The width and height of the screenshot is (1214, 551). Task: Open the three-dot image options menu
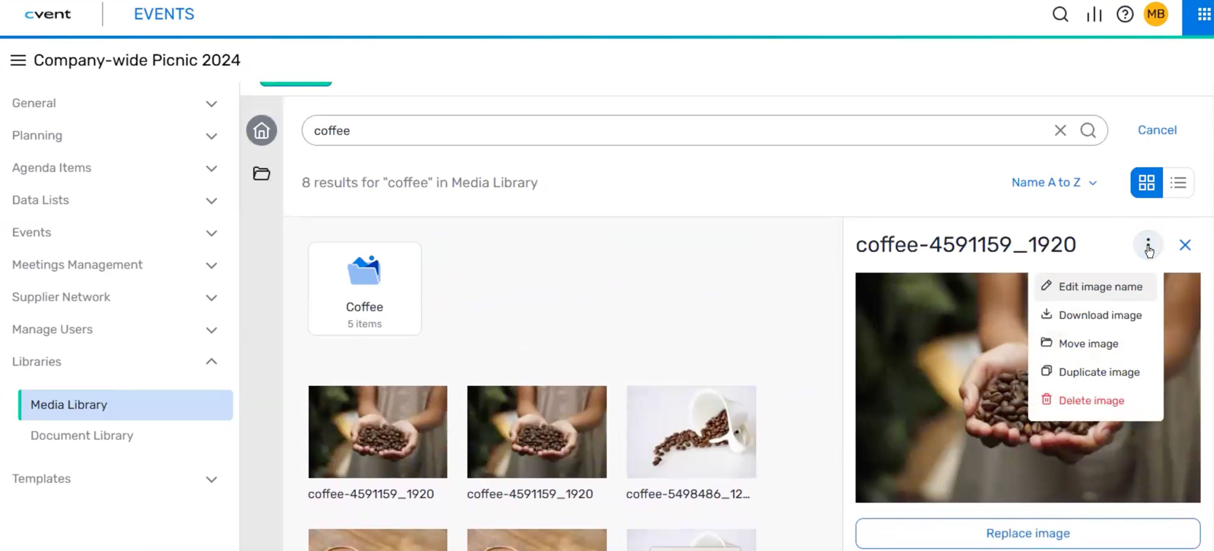click(x=1148, y=245)
